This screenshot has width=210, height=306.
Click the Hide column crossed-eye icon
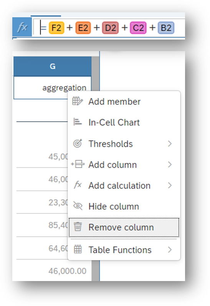tap(78, 206)
